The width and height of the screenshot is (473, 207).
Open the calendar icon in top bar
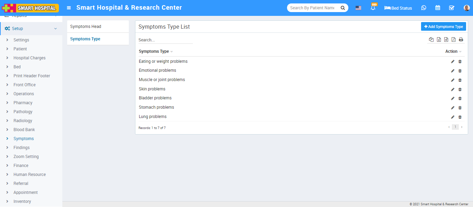[438, 8]
